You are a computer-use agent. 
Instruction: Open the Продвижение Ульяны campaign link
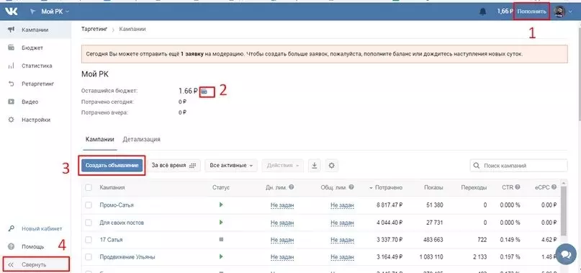pyautogui.click(x=127, y=257)
